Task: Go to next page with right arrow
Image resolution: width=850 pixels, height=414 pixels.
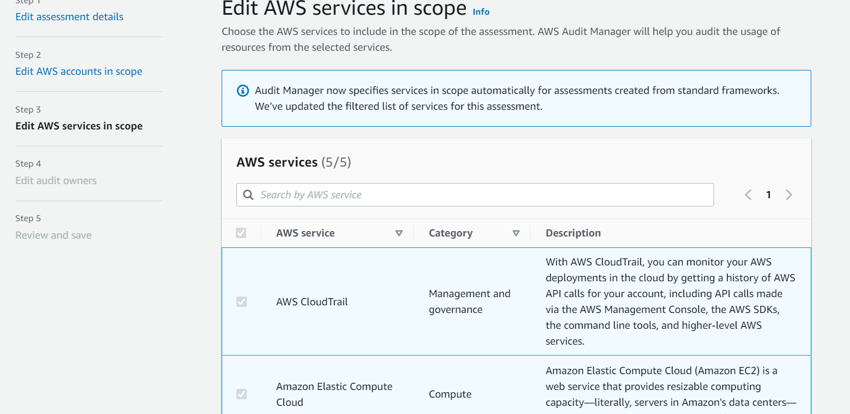Action: 789,195
